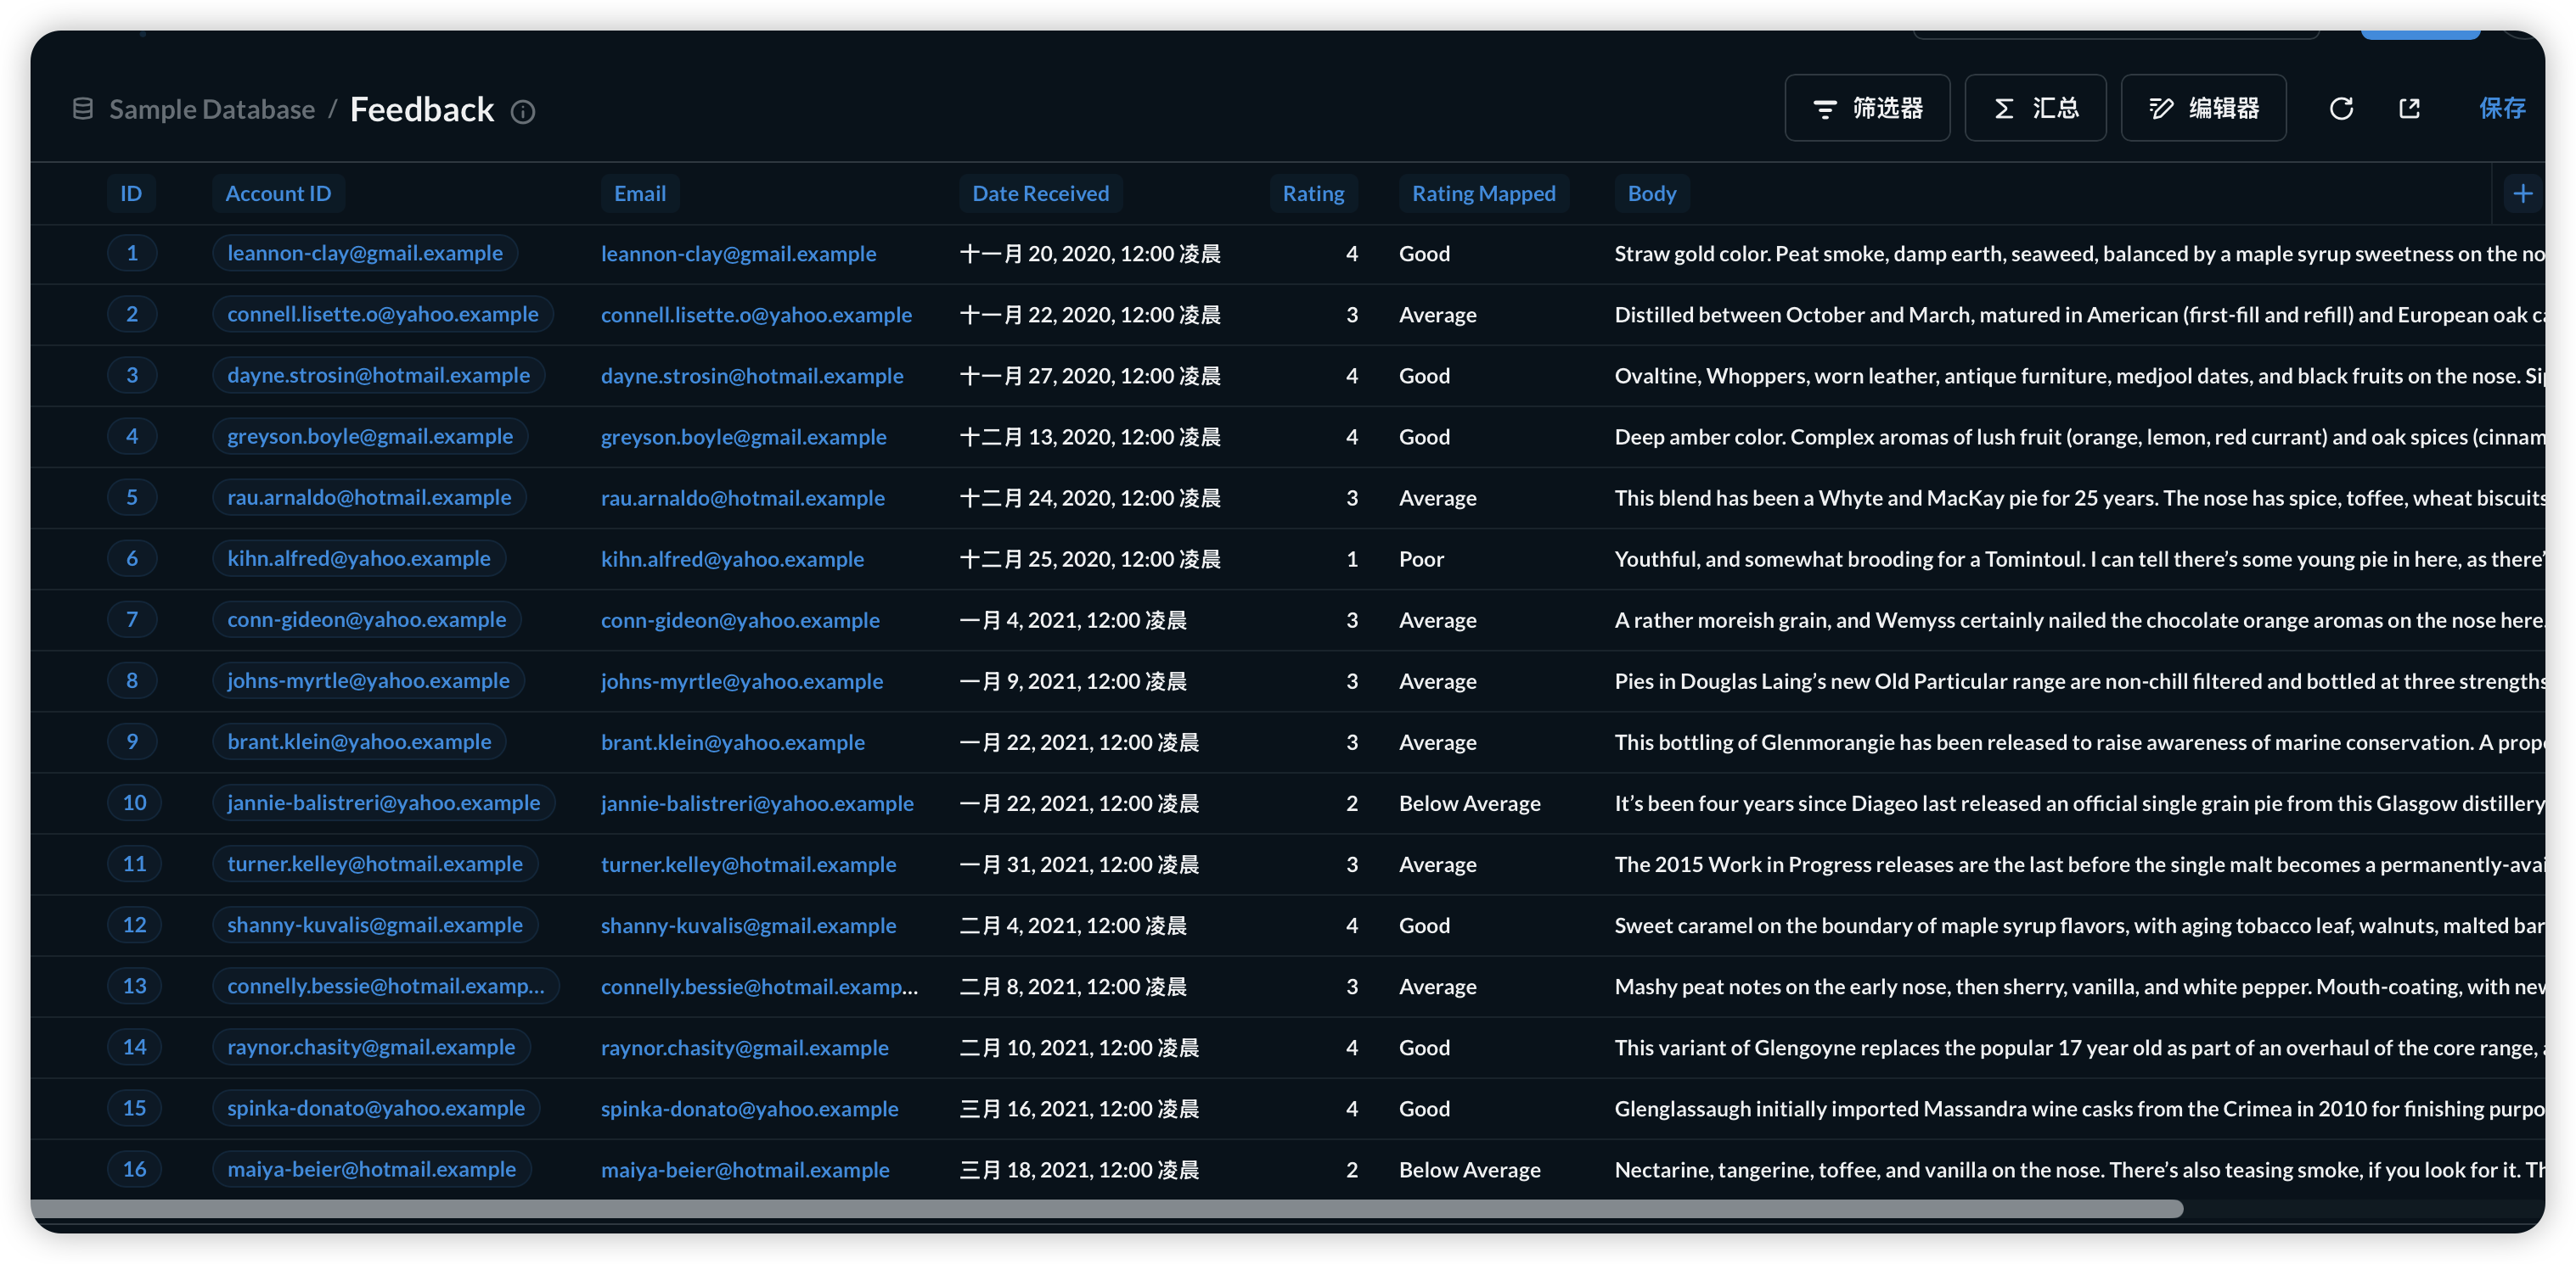Image resolution: width=2576 pixels, height=1264 pixels.
Task: Click body text starting 'Glenglassaugh initially imported'
Action: click(x=2079, y=1109)
